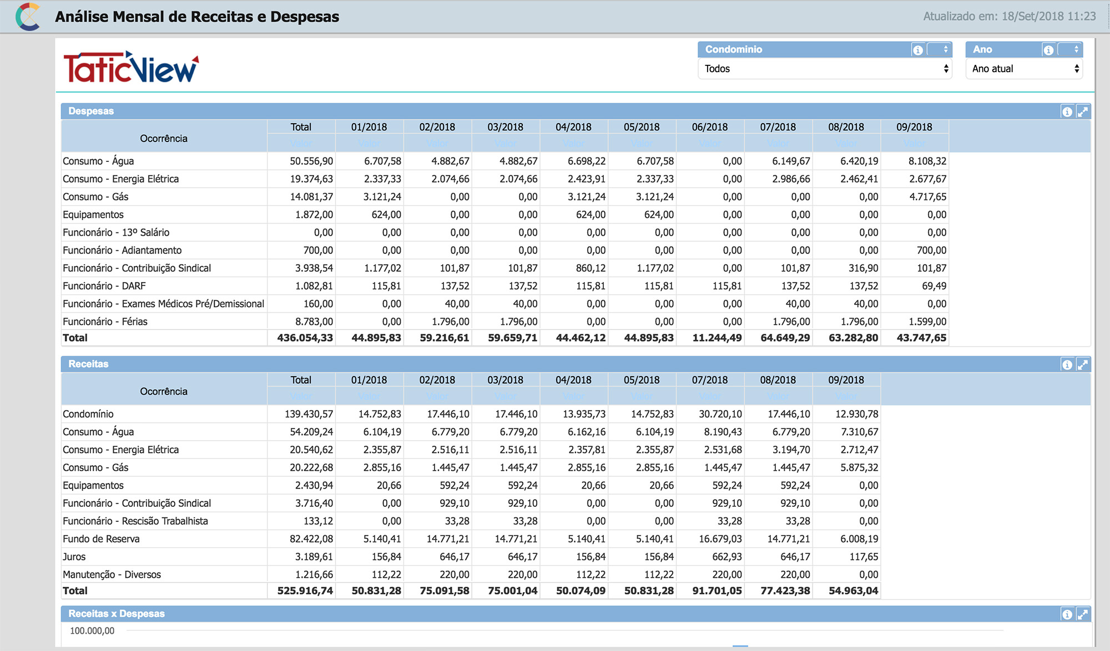Viewport: 1110px width, 651px height.
Task: Show info for the Despesas panel
Action: (x=1067, y=111)
